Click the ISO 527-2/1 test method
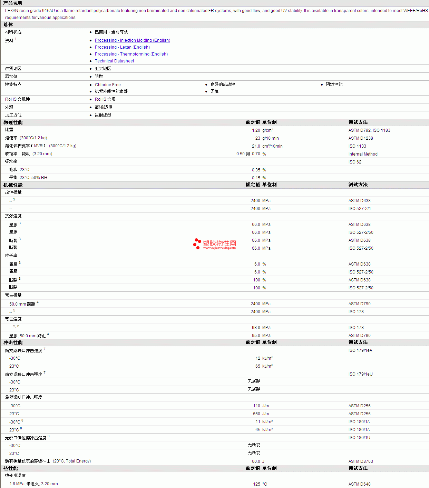429x488 pixels. [x=360, y=209]
